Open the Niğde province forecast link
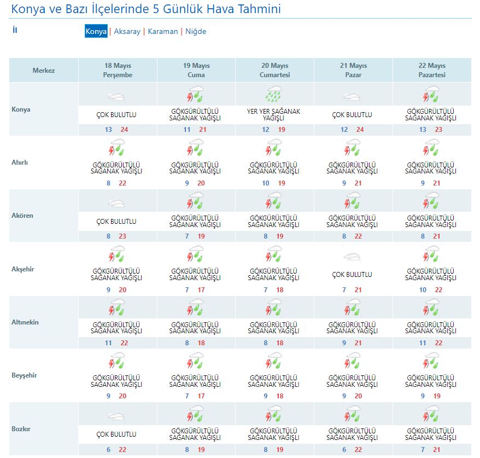This screenshot has width=480, height=458. point(196,32)
